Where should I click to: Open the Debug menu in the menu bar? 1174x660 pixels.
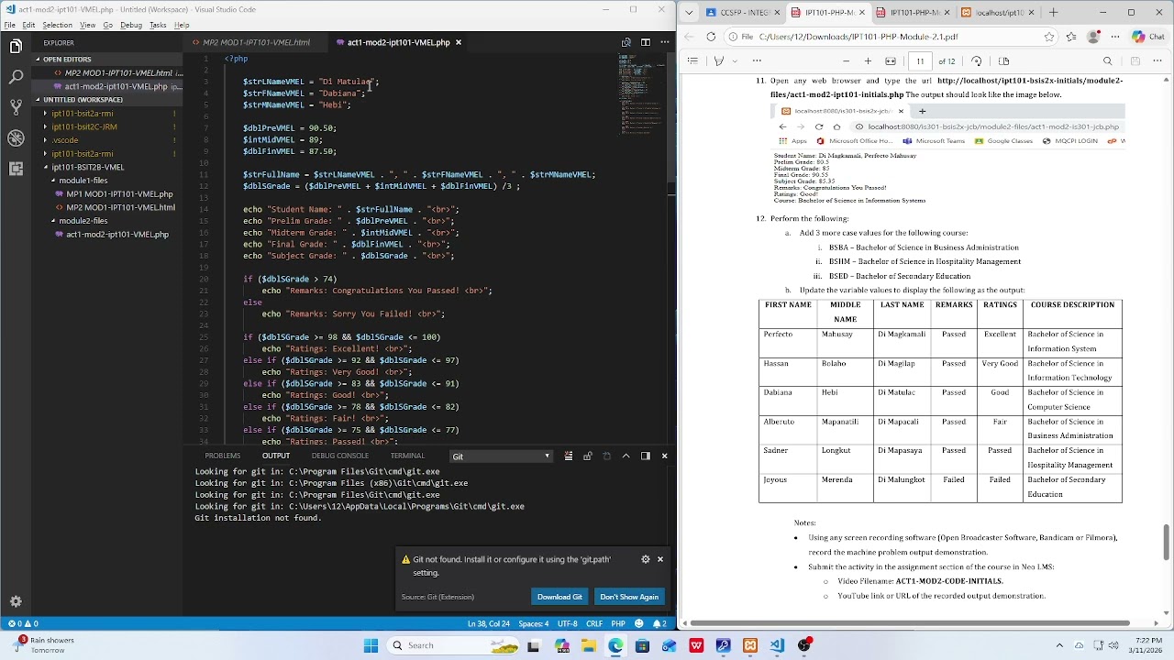[131, 25]
